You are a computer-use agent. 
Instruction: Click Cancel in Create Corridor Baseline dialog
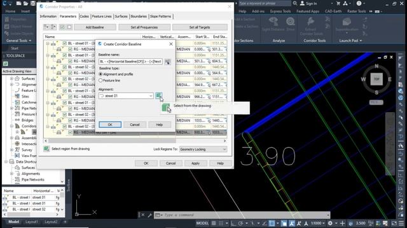click(135, 125)
